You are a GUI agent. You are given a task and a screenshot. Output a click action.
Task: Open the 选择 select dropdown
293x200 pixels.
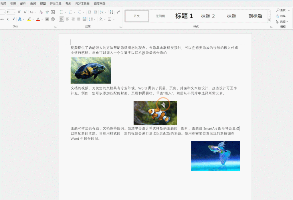pyautogui.click(x=282, y=22)
